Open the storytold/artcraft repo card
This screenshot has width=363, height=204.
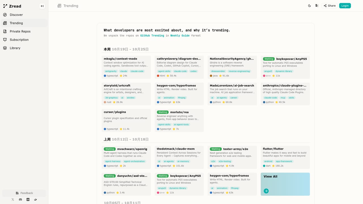click(x=126, y=94)
